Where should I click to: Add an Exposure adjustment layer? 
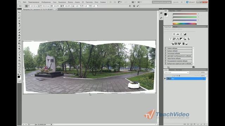(x=185, y=34)
